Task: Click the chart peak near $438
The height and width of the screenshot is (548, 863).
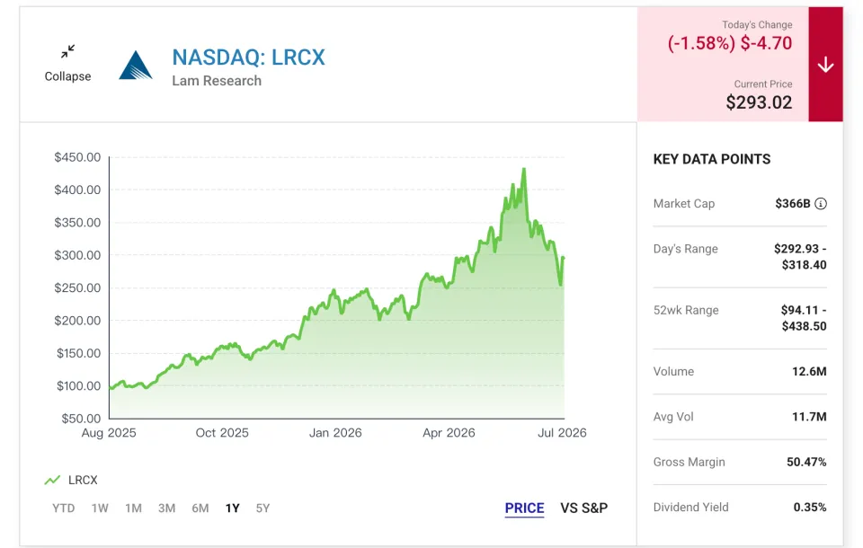Action: click(x=524, y=170)
